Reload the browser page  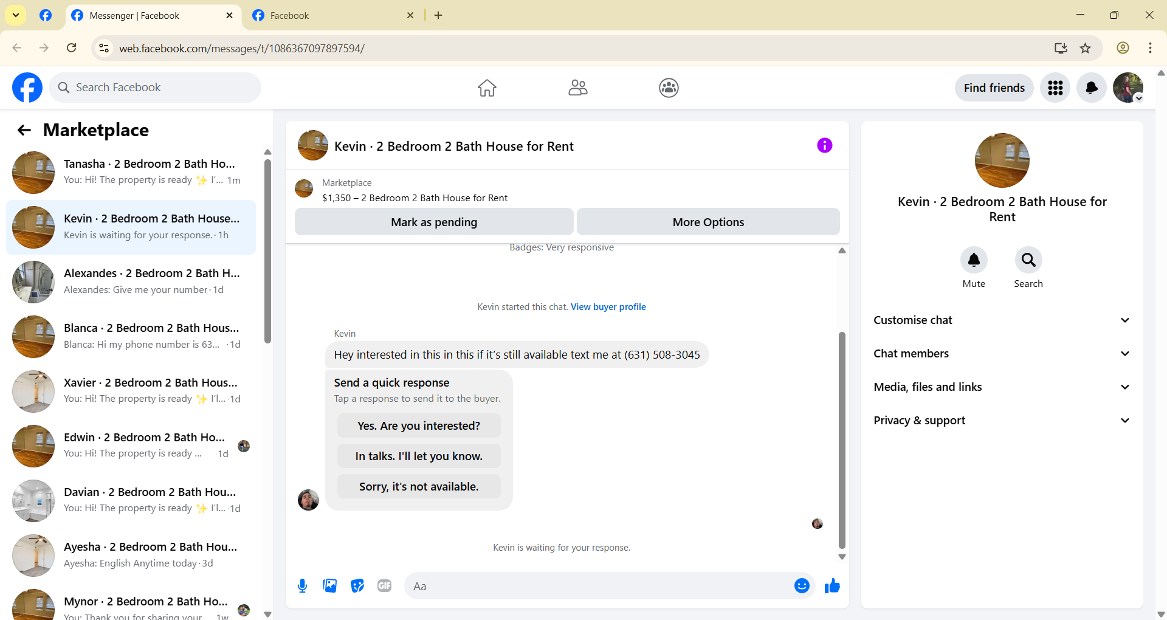72,48
